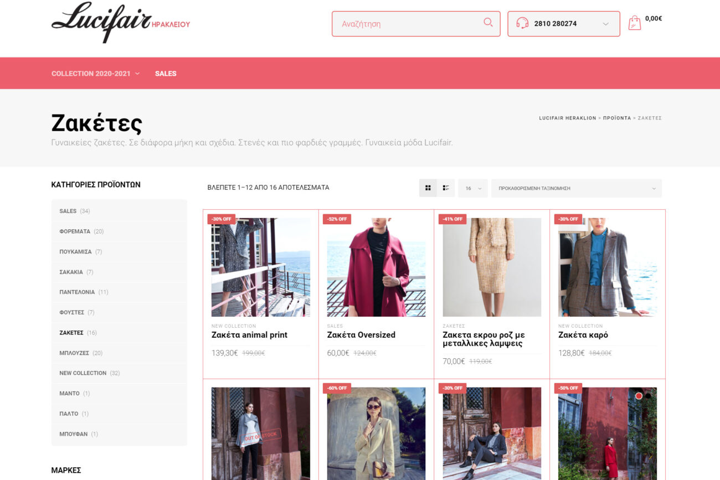This screenshot has height=480, width=720.
Task: Click the -52% OFF badge on Ζακέτα Oversized
Action: 337,219
